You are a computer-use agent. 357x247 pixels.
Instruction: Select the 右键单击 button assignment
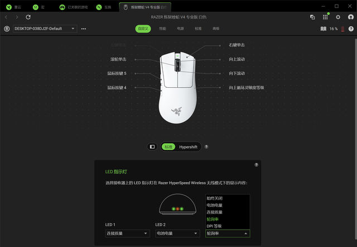[x=237, y=45]
